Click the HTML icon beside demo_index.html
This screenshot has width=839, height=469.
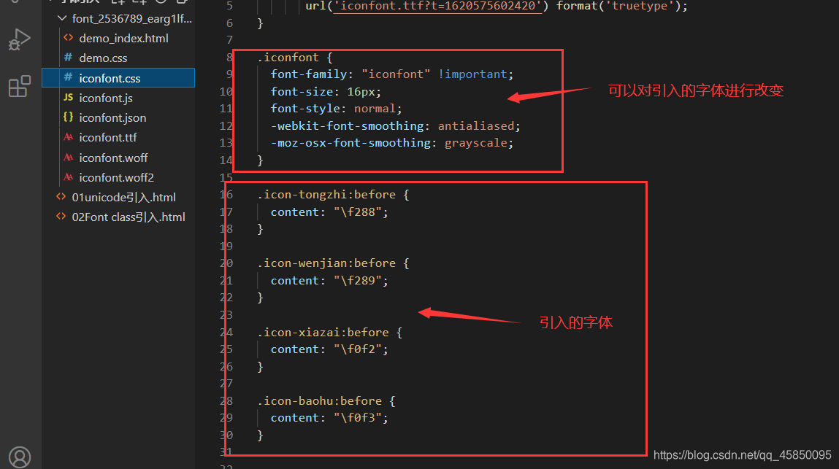coord(68,38)
